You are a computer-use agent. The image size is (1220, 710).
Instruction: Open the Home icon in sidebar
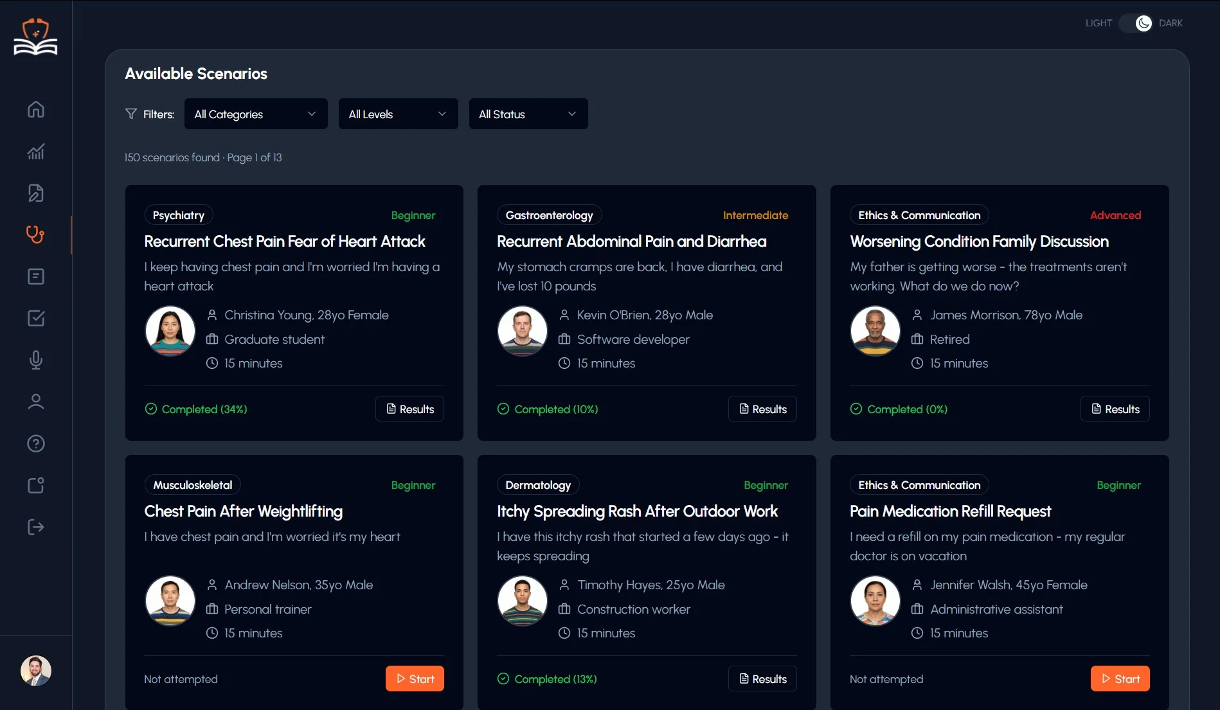coord(36,109)
